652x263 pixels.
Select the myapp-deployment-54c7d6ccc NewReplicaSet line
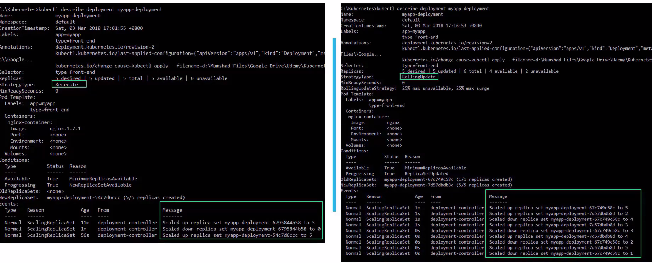point(115,198)
